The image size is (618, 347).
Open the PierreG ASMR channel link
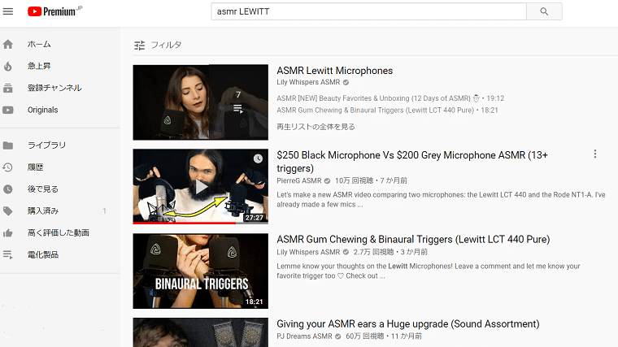pyautogui.click(x=298, y=180)
